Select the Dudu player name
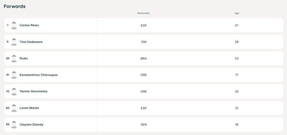 24,58
